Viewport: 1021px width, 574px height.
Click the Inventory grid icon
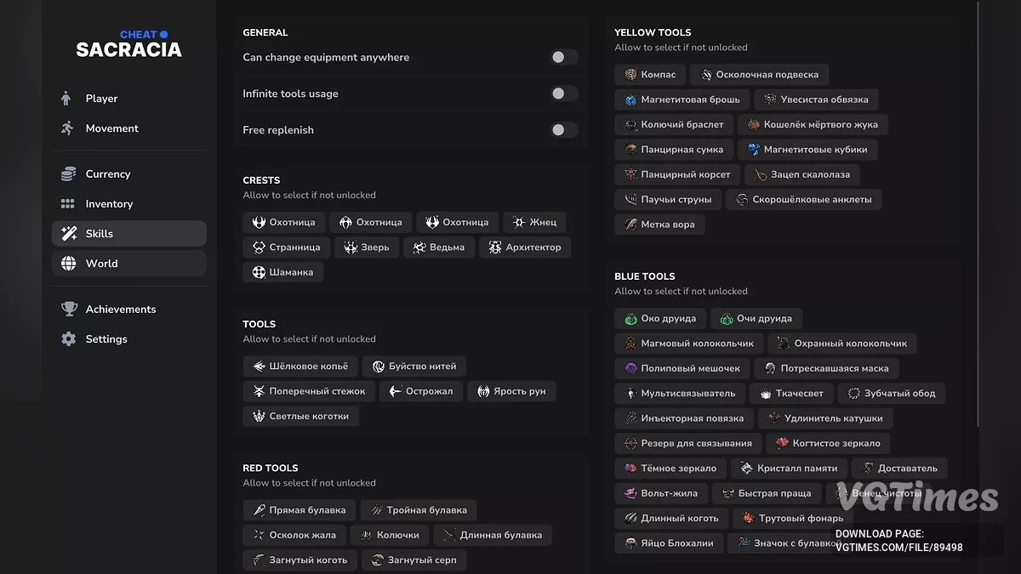[x=68, y=204]
